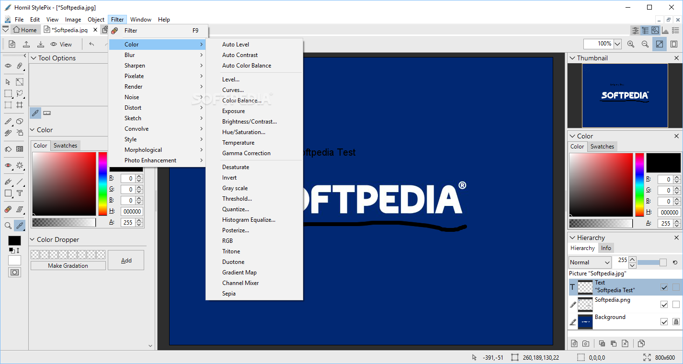Viewport: 683px width, 364px height.
Task: Click the Add button in Color Dropper
Action: (126, 260)
